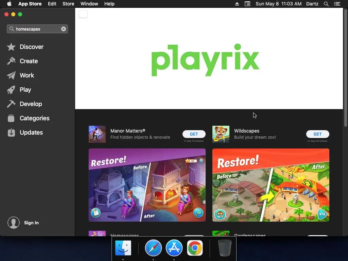The image size is (348, 261).
Task: Select the Create paintbrush icon
Action: (x=11, y=61)
